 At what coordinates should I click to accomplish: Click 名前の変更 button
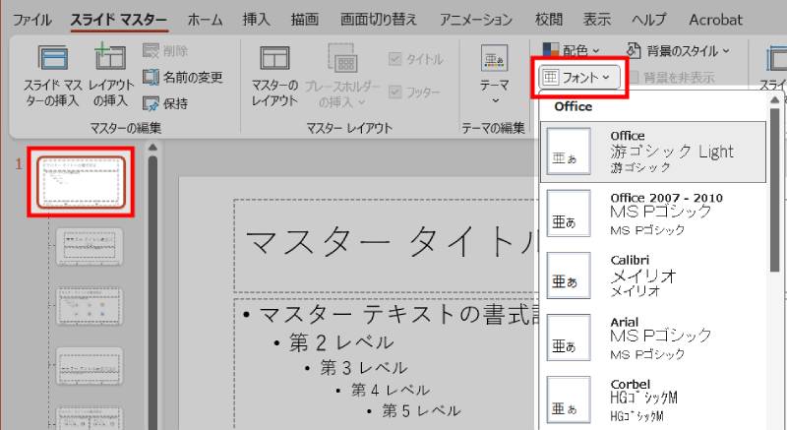[x=183, y=78]
